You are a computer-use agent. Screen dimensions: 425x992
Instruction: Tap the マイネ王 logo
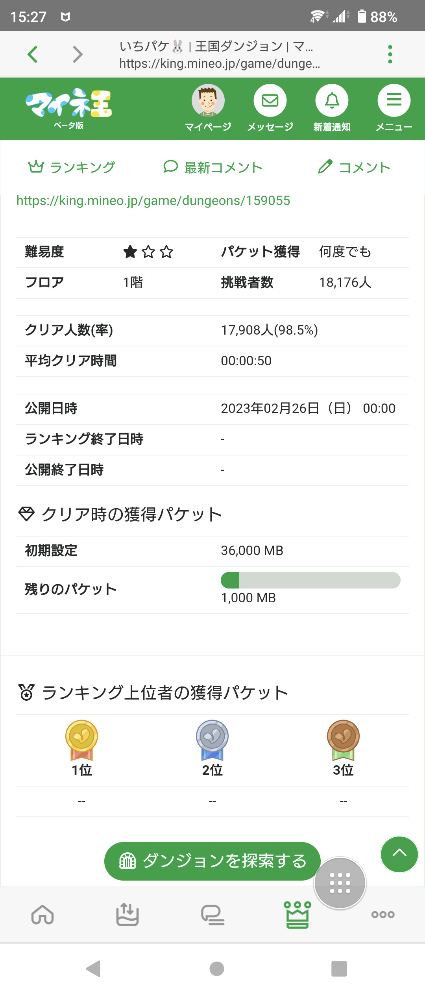(x=69, y=107)
